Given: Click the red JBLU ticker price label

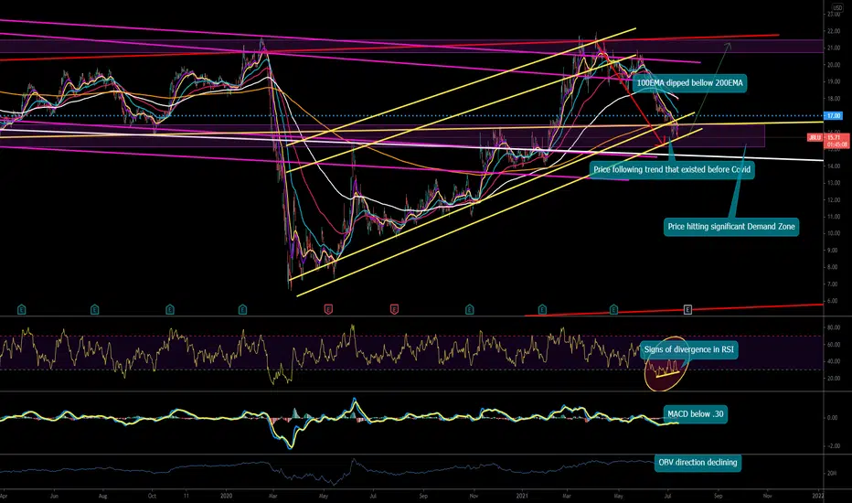Looking at the screenshot, I should [815, 138].
